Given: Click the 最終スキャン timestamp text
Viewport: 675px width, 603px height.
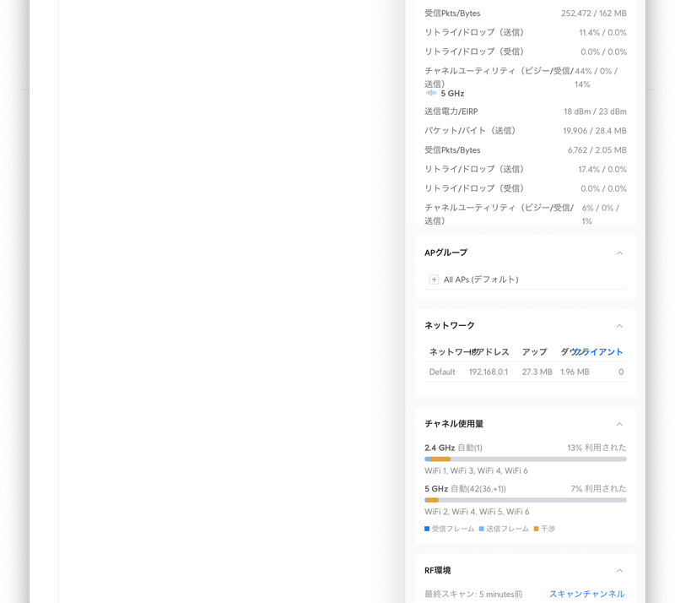Looking at the screenshot, I should pos(472,594).
